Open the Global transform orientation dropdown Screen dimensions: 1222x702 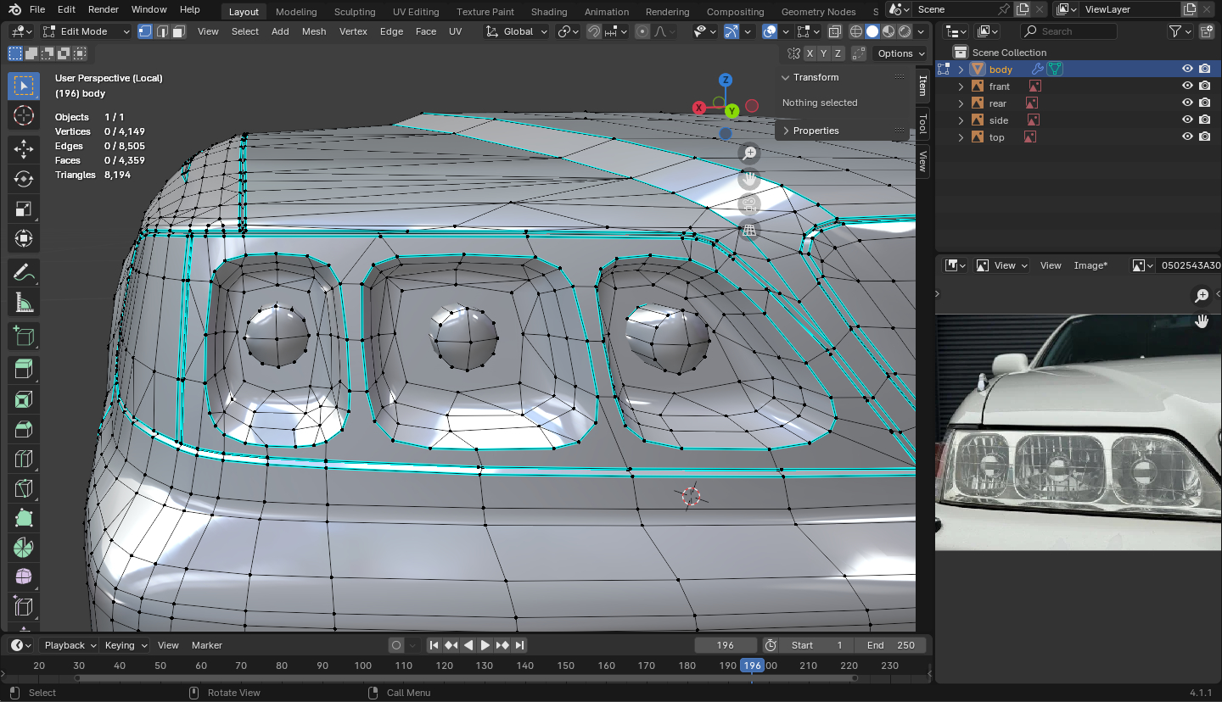(x=517, y=31)
